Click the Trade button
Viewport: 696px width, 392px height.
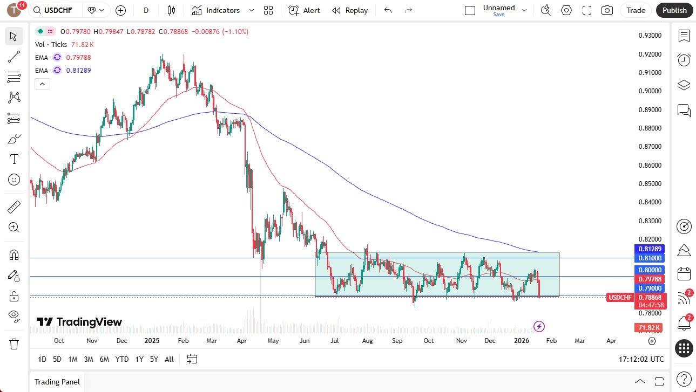tap(636, 10)
